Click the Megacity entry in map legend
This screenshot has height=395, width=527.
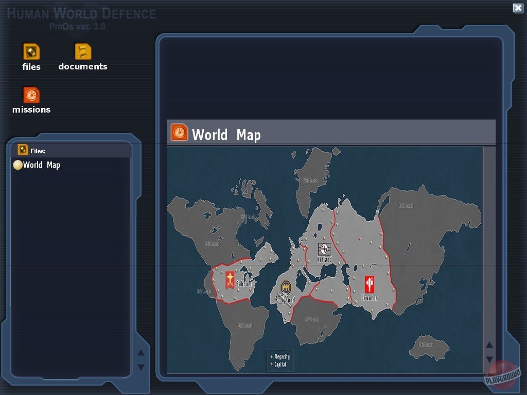coord(282,356)
